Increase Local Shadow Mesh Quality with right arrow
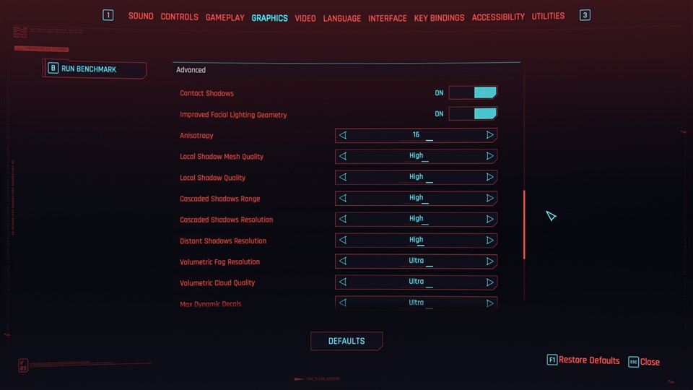693x390 pixels. [x=489, y=156]
